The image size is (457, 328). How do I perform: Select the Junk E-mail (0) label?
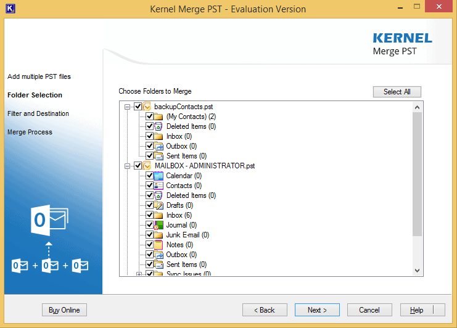[x=187, y=235]
